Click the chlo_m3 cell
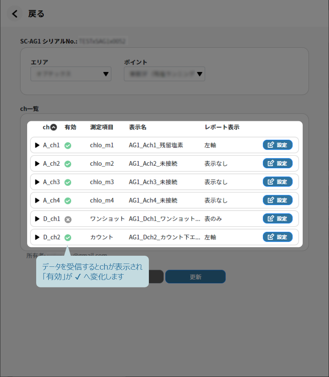The image size is (329, 377). [x=102, y=182]
